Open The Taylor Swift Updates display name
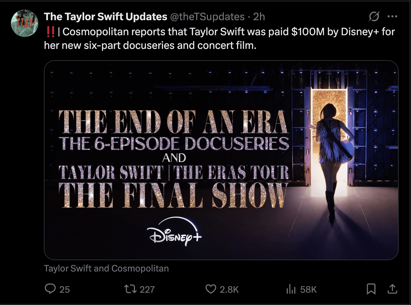This screenshot has height=305, width=411. click(x=105, y=16)
